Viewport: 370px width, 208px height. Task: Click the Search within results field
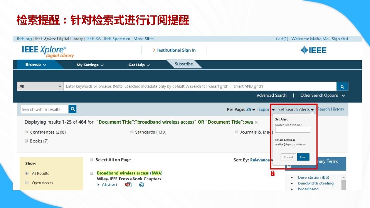[45, 109]
